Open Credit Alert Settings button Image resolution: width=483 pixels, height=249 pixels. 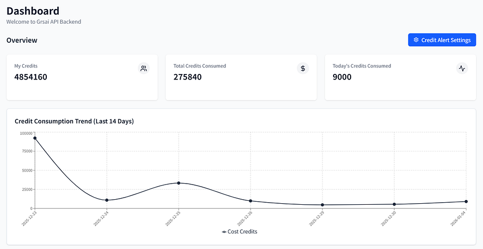click(x=442, y=40)
